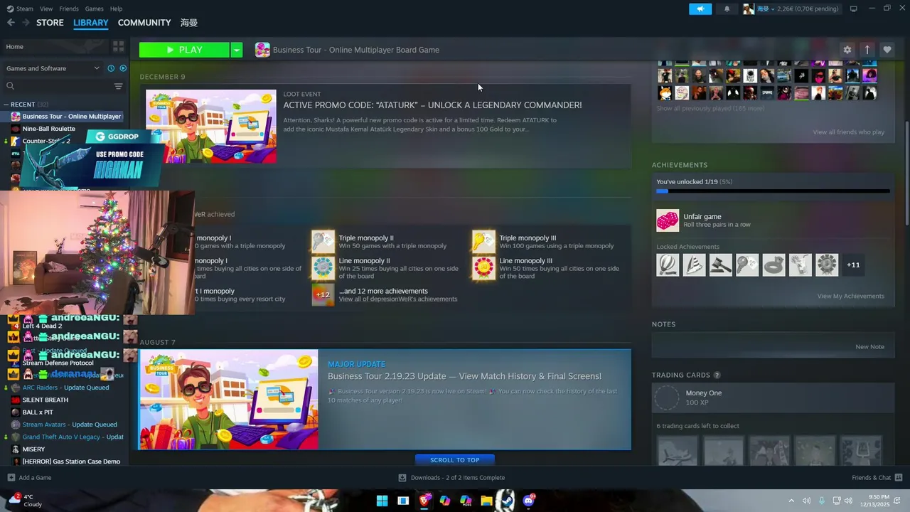Click the party hat locked achievement
The height and width of the screenshot is (512, 910).
(x=694, y=265)
